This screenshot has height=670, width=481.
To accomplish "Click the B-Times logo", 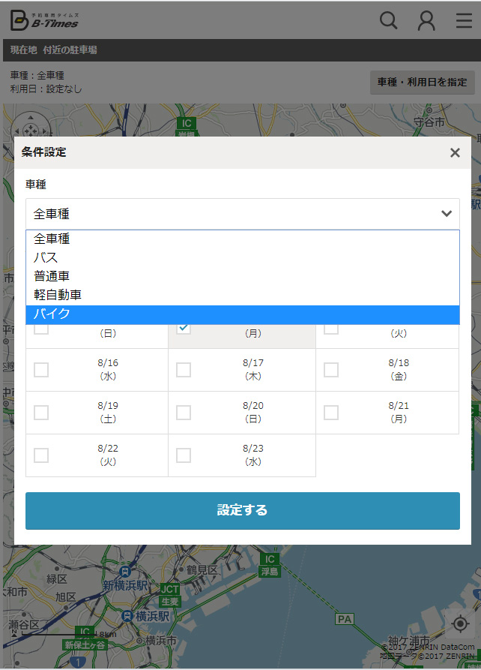I will (45, 20).
